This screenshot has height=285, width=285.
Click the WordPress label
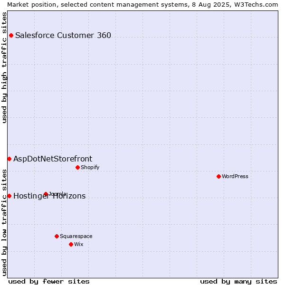click(x=235, y=177)
